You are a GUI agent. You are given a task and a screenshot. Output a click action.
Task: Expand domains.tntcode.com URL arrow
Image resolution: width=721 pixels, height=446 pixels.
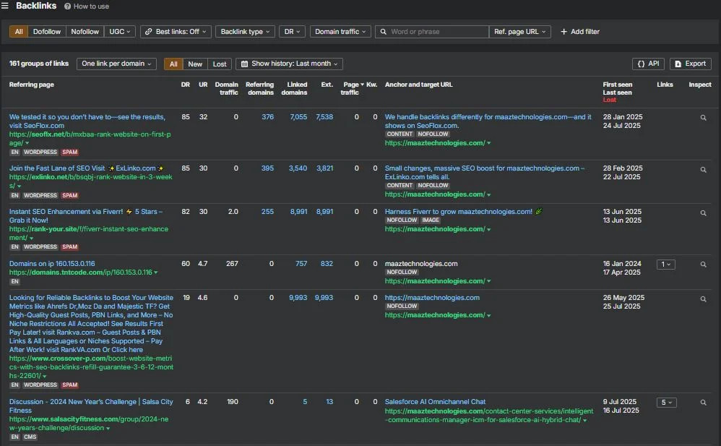pos(156,273)
